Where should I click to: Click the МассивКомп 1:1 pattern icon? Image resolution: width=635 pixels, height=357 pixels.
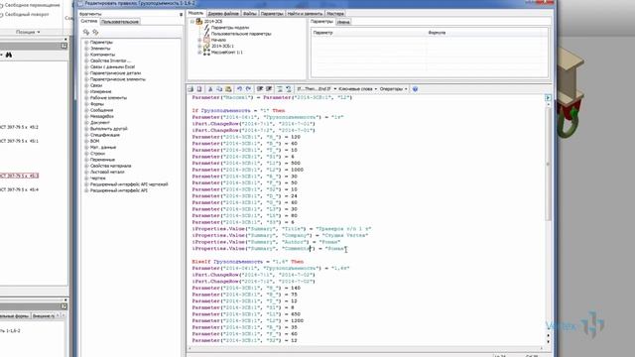pyautogui.click(x=206, y=53)
